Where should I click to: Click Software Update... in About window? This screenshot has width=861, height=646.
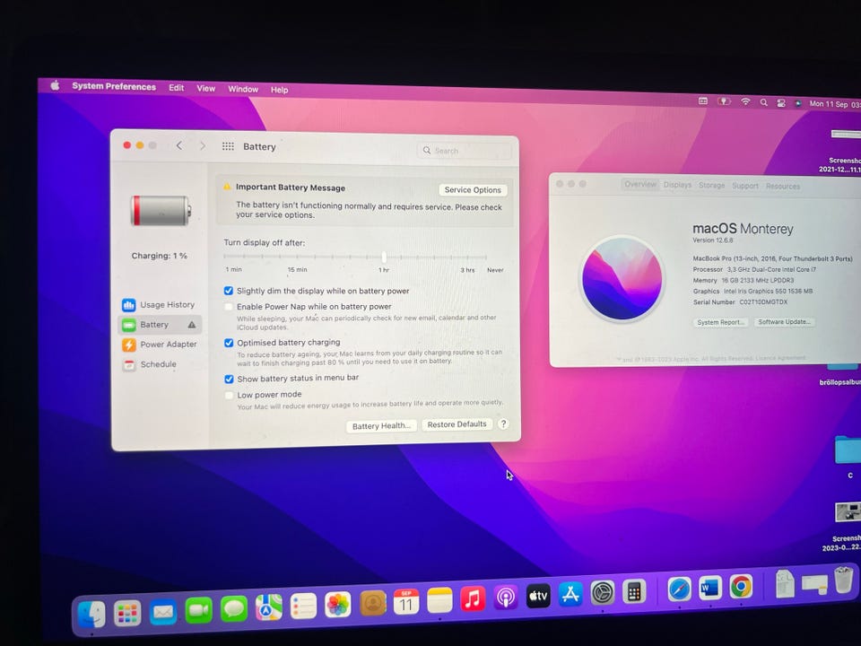click(784, 322)
